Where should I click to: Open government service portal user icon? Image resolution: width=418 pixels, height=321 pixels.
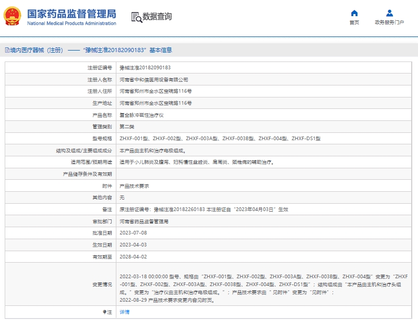(x=389, y=13)
